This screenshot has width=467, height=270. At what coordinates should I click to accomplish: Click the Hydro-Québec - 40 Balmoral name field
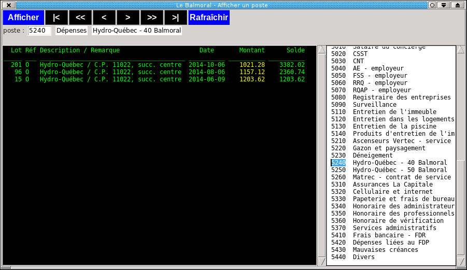pyautogui.click(x=137, y=31)
